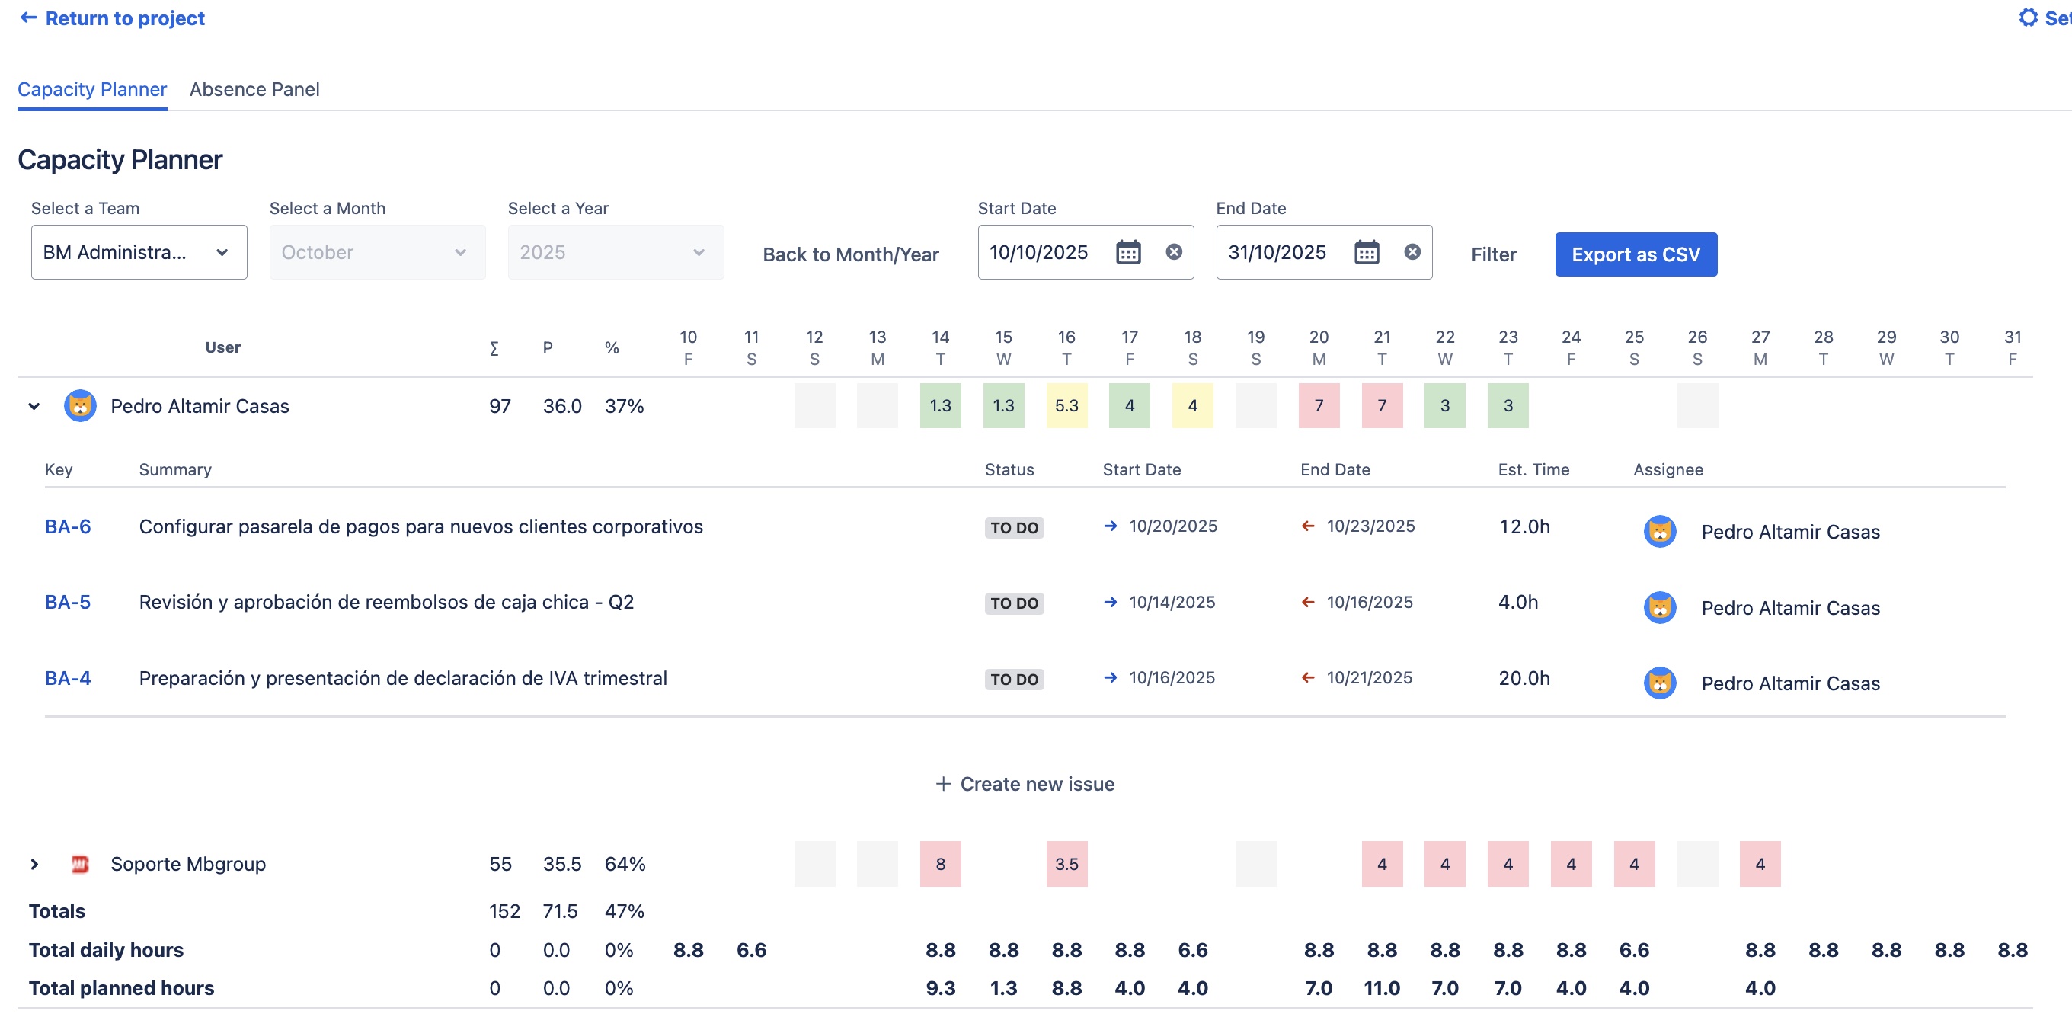Click TO DO status on BA-4 row
The height and width of the screenshot is (1030, 2072).
tap(1014, 679)
